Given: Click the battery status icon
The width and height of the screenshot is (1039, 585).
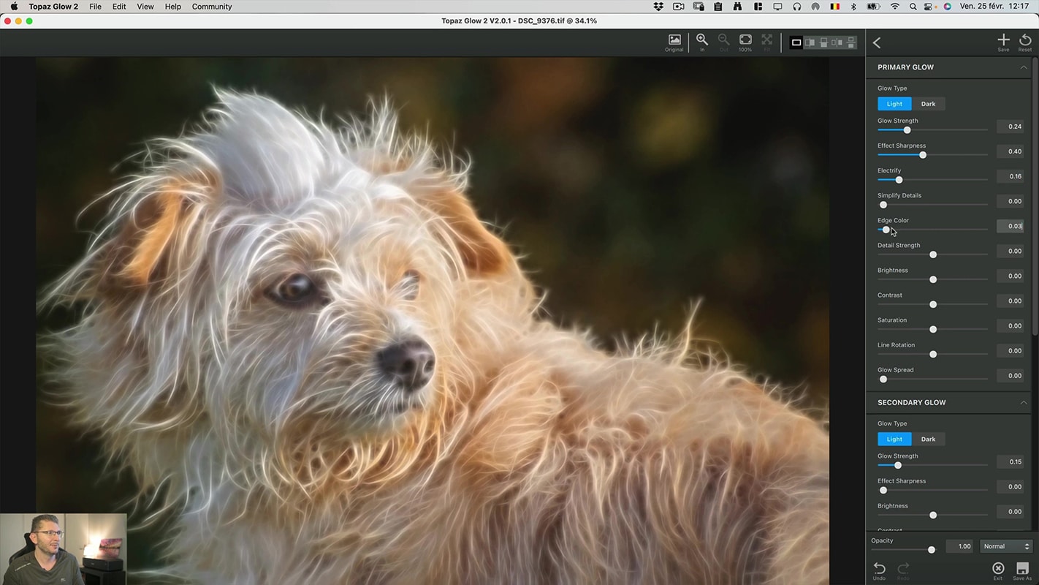Looking at the screenshot, I should [x=873, y=7].
